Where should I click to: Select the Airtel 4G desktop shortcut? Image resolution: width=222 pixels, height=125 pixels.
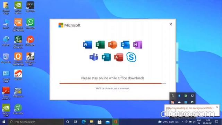pyautogui.click(x=18, y=75)
